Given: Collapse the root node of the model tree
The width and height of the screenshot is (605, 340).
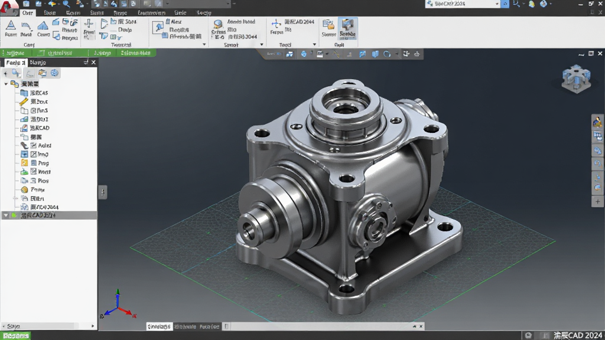Looking at the screenshot, I should click(6, 84).
